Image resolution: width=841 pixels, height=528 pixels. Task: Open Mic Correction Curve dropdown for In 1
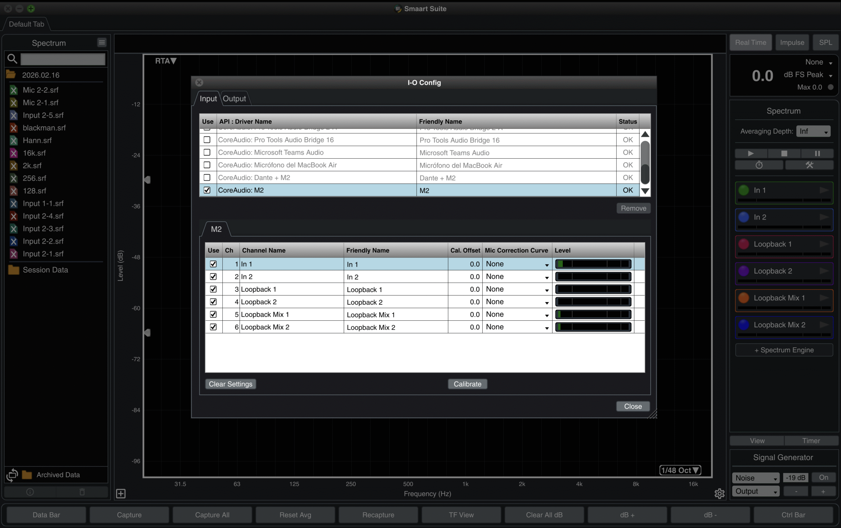point(517,264)
